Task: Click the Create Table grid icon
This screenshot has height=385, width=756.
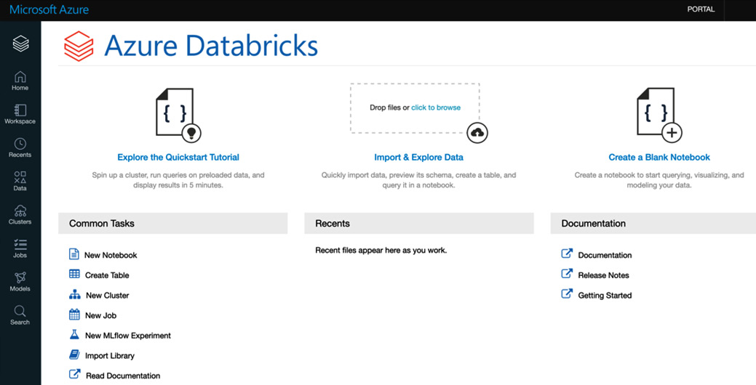Action: point(74,275)
